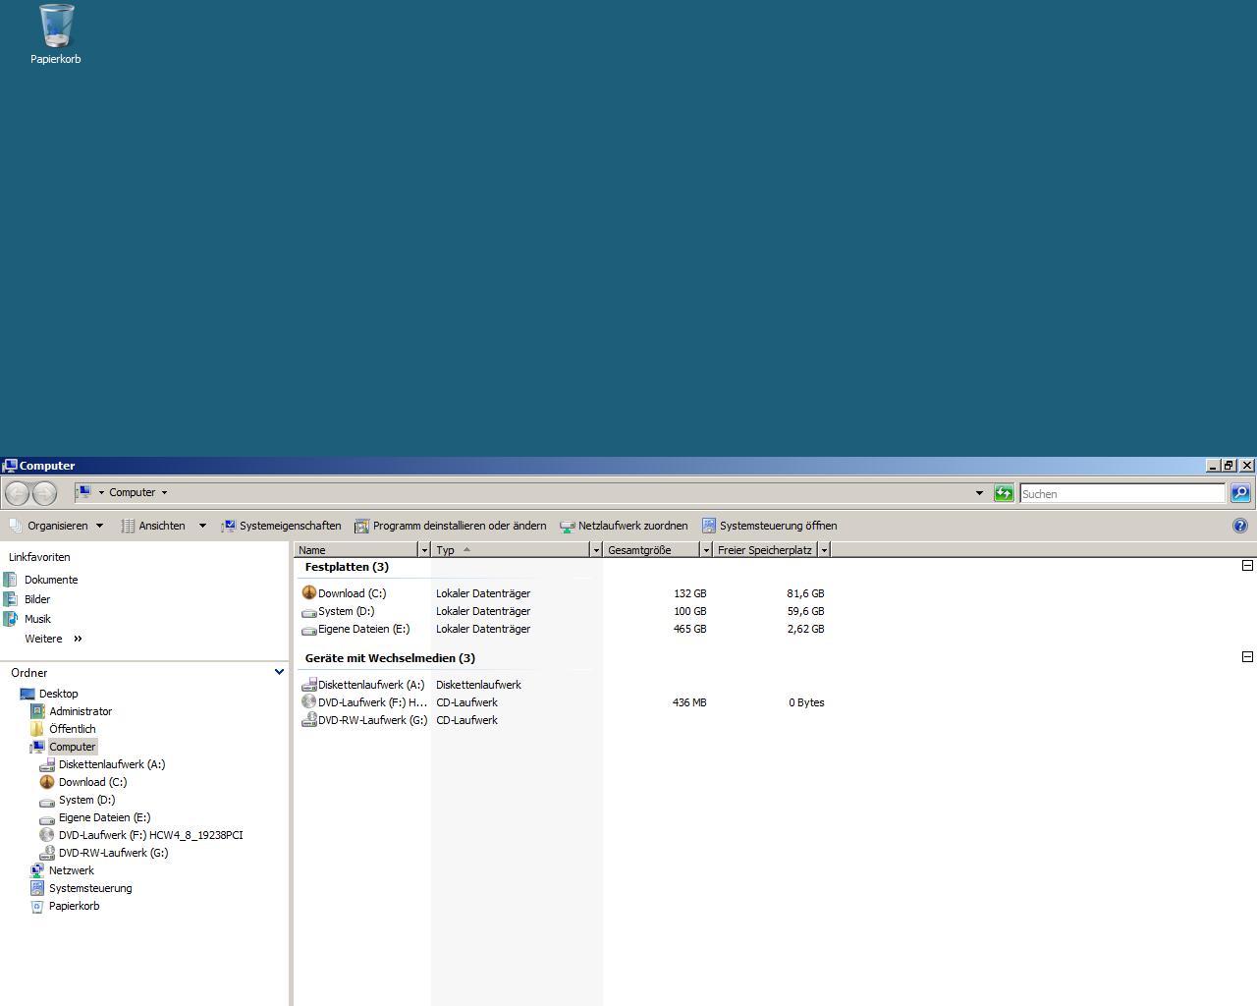
Task: Collapse the Ordner pane chevron
Action: click(279, 673)
